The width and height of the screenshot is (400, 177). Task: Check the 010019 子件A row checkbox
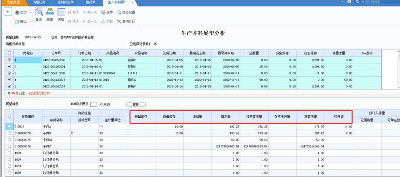[x=9, y=127]
